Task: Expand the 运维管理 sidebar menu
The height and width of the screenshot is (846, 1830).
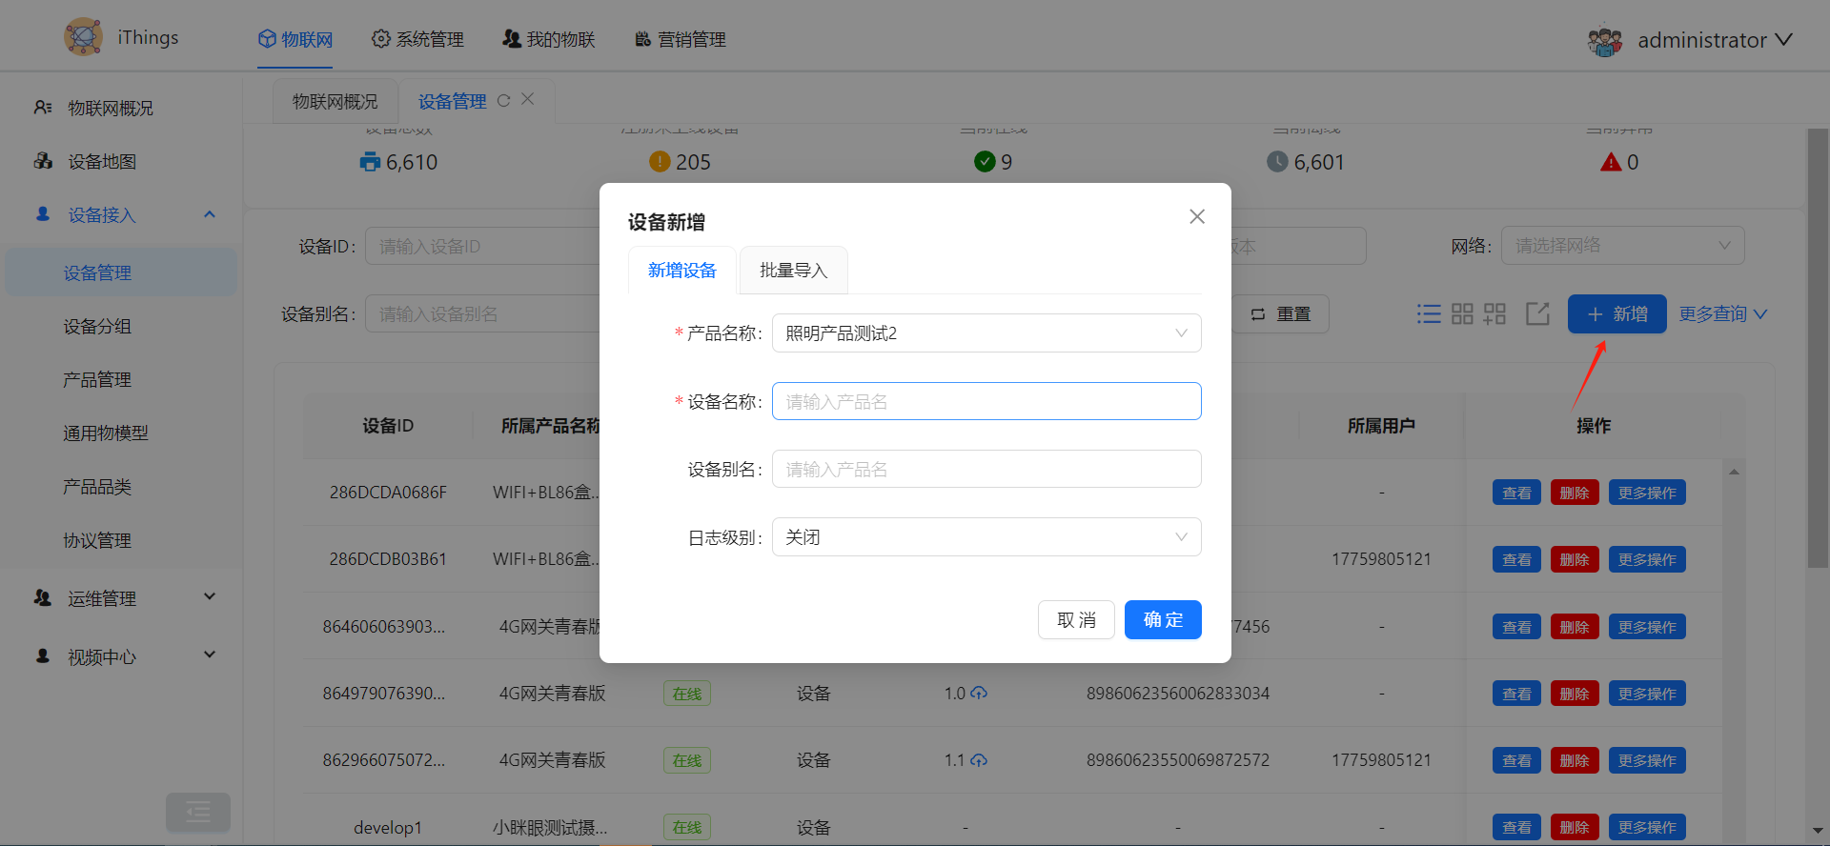Action: point(122,598)
